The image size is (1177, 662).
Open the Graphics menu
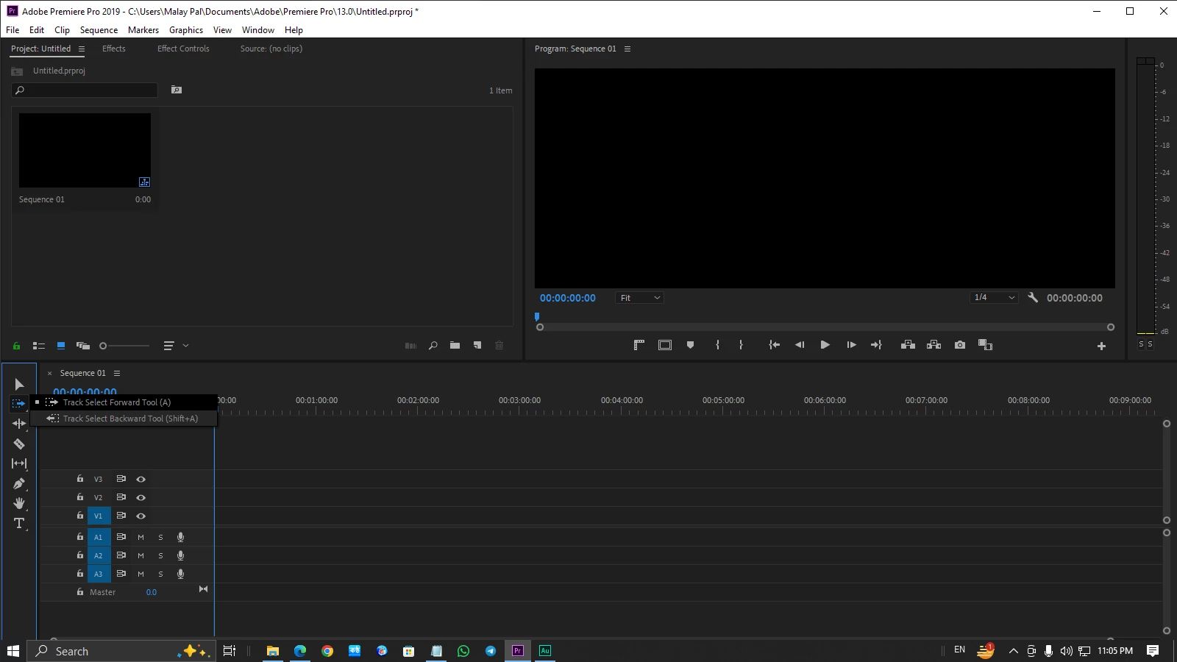click(186, 30)
